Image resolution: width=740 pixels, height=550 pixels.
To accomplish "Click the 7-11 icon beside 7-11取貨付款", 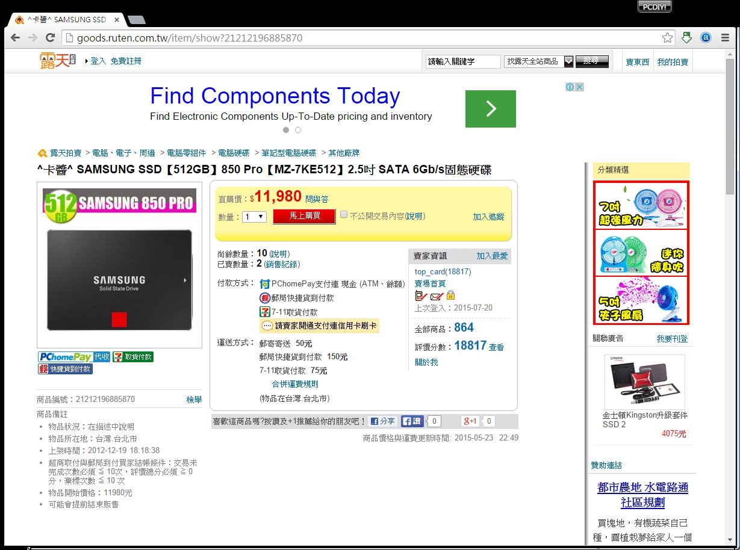I will click(x=265, y=312).
